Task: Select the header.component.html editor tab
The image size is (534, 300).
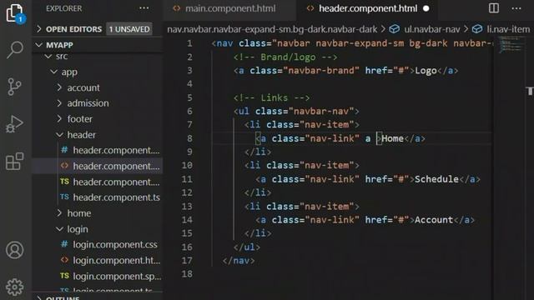Action: pyautogui.click(x=367, y=8)
